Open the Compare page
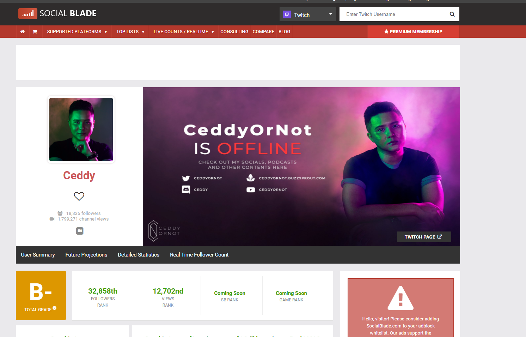 (263, 32)
